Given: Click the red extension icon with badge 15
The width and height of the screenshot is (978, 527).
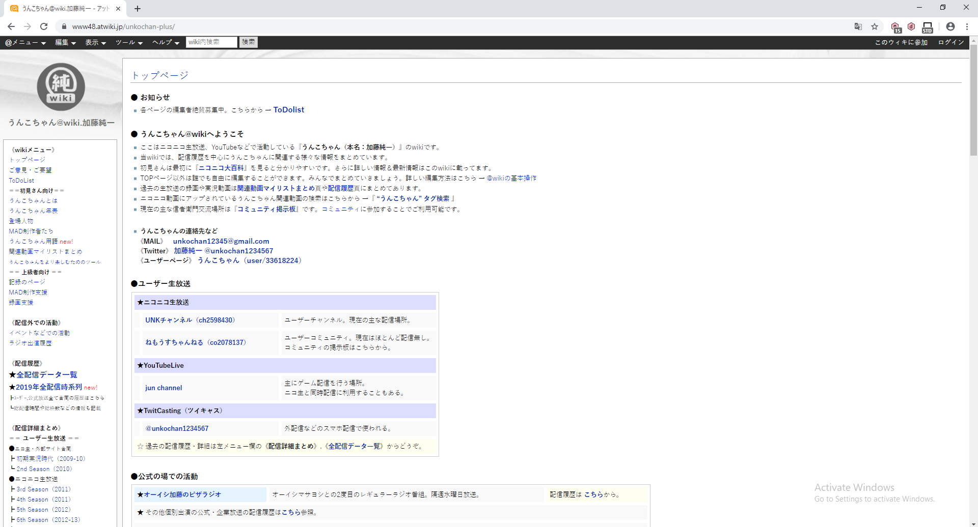Looking at the screenshot, I should 896,27.
